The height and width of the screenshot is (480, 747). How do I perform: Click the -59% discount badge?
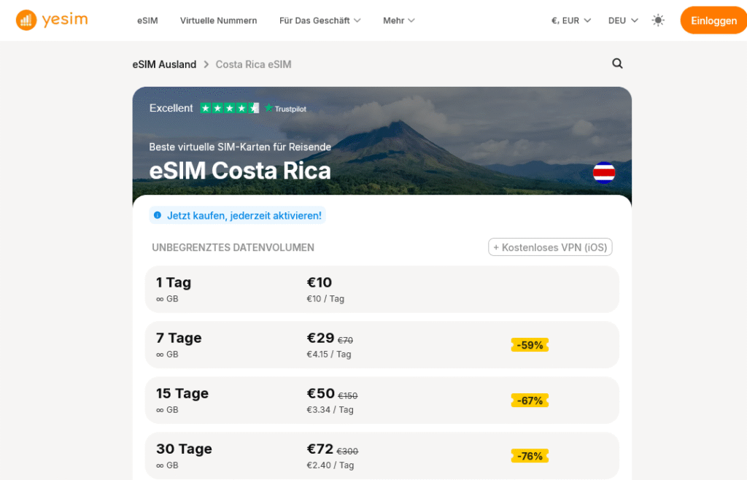pyautogui.click(x=530, y=344)
